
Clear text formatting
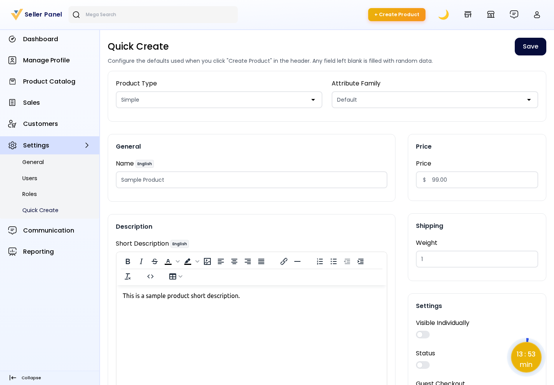click(x=128, y=276)
